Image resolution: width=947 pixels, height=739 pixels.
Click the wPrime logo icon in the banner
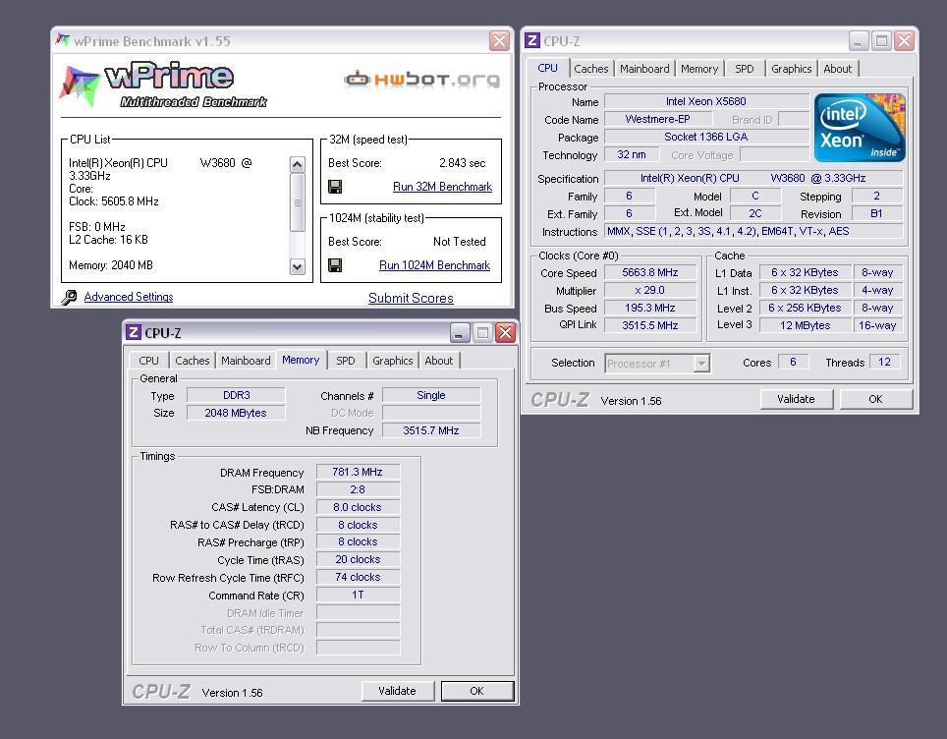[80, 85]
